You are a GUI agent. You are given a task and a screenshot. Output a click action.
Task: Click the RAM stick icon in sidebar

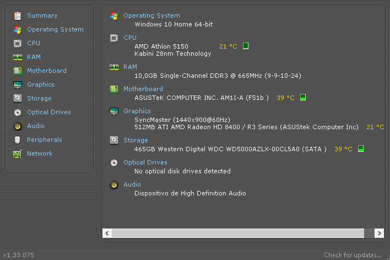[x=18, y=57]
